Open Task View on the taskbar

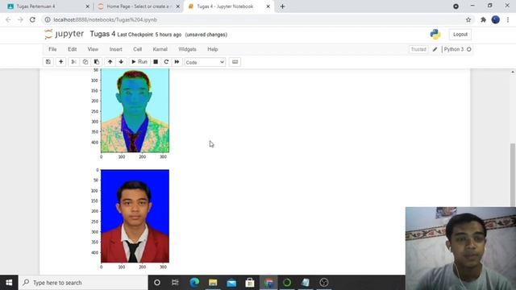(175, 283)
